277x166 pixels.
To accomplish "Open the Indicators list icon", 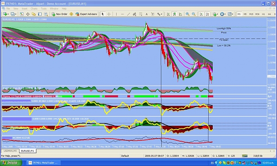I will [214, 14].
